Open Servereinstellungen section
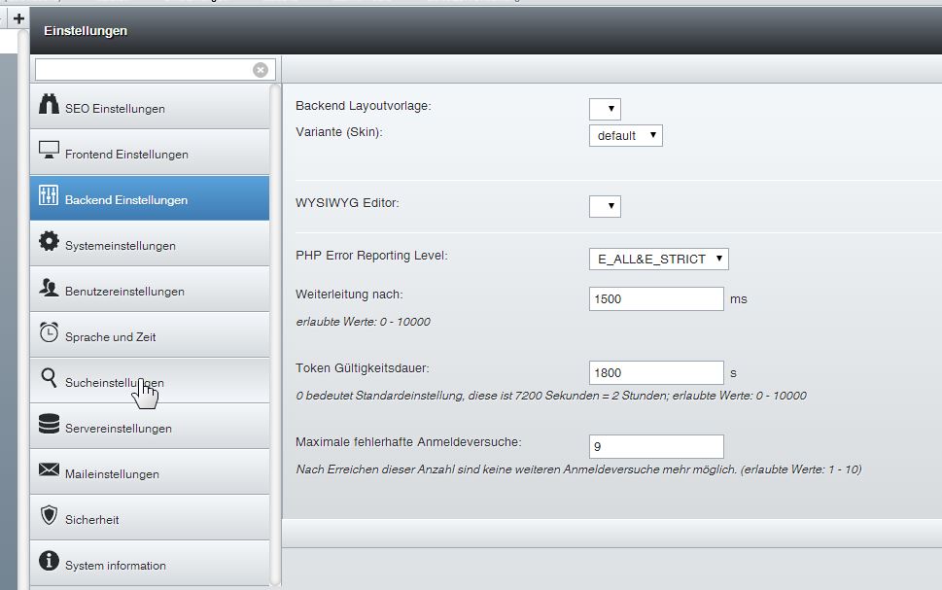Image resolution: width=942 pixels, height=590 pixels. [150, 426]
